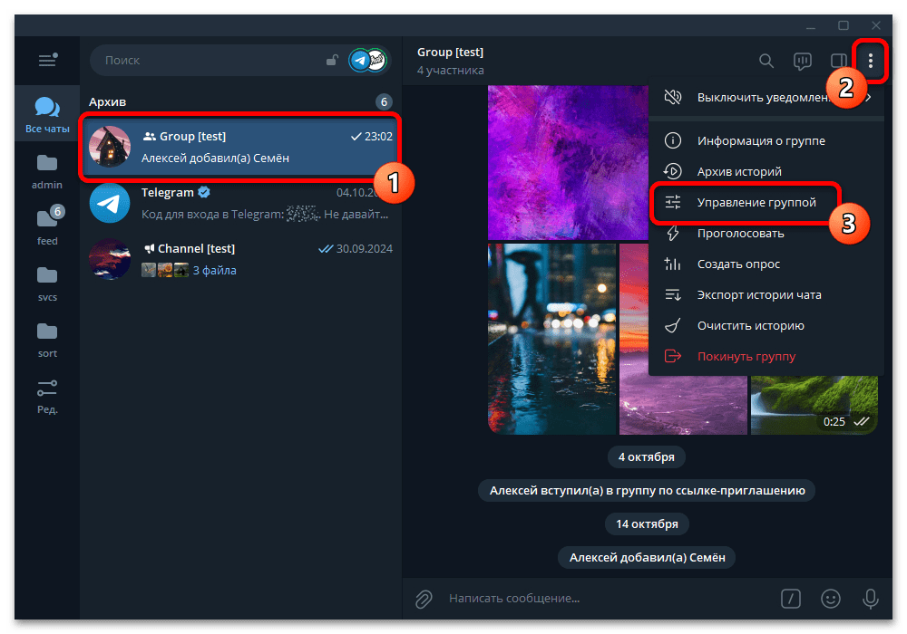The image size is (907, 634).
Task: Open the Channel [test] chat
Action: tap(240, 259)
